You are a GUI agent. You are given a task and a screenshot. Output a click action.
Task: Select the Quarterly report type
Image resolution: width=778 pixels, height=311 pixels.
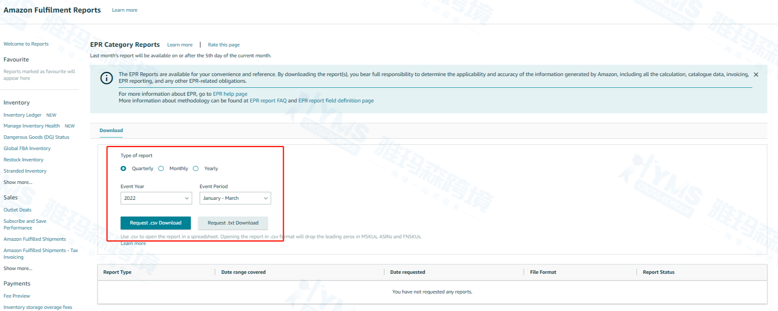click(123, 168)
